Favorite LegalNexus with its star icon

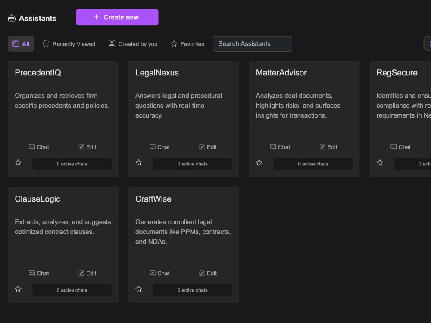[139, 163]
